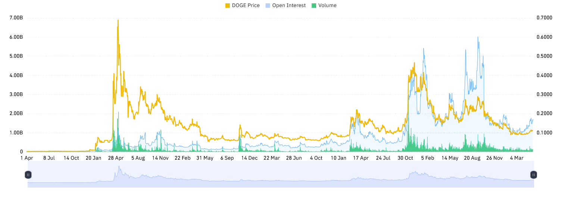Click the 1.00B left axis label

pyautogui.click(x=16, y=133)
